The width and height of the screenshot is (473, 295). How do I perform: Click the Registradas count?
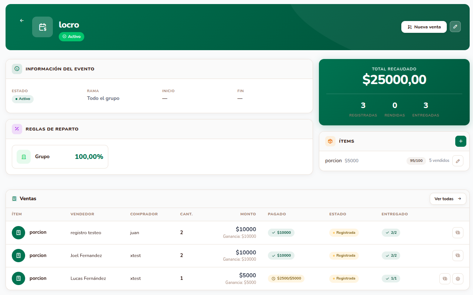[363, 106]
